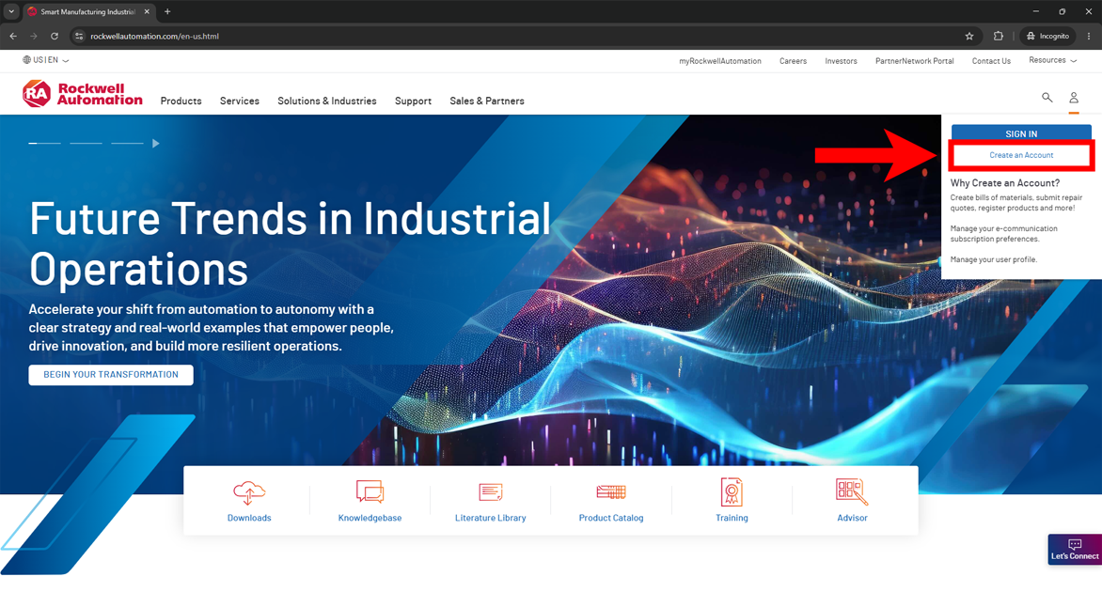Click the browser address bar URL
The image size is (1102, 592).
[154, 36]
